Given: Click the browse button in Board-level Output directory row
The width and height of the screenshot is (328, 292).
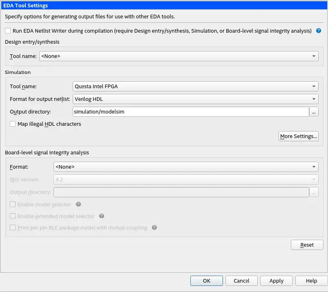Looking at the screenshot, I should click(x=314, y=192).
